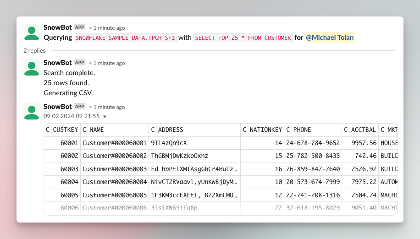Click nation key cell 14

[x=262, y=143]
